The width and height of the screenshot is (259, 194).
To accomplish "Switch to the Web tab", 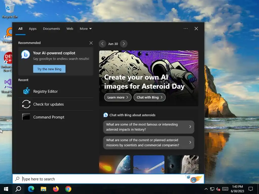I will 70,29.
